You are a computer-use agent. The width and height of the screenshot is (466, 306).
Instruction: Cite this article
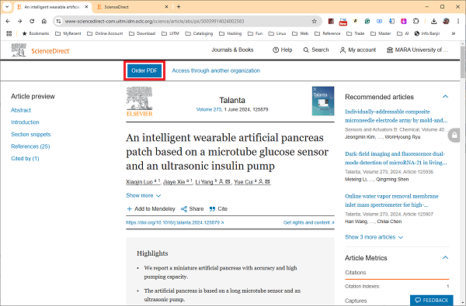tap(218, 208)
